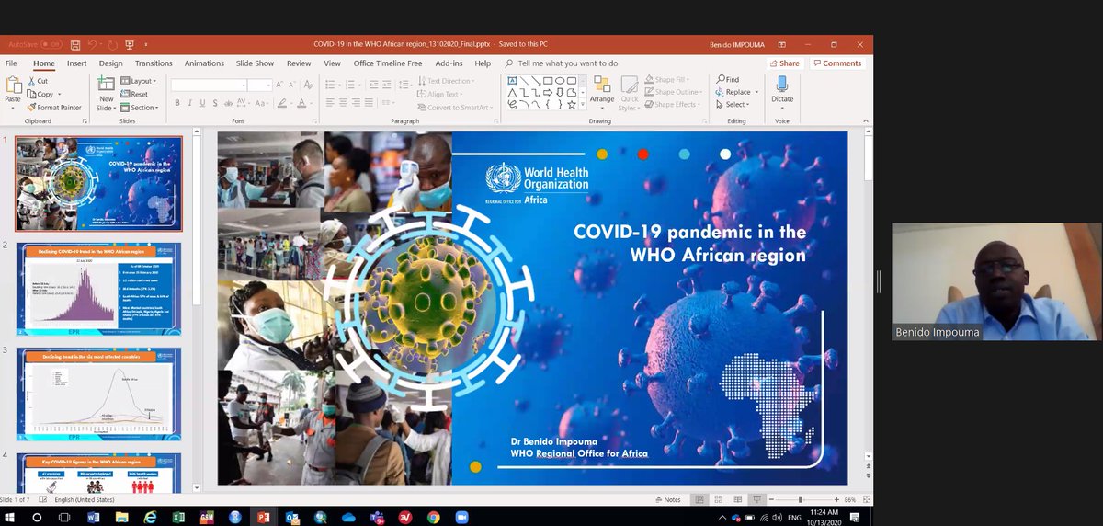This screenshot has height=526, width=1103.
Task: Open the Layout dropdown
Action: [139, 81]
